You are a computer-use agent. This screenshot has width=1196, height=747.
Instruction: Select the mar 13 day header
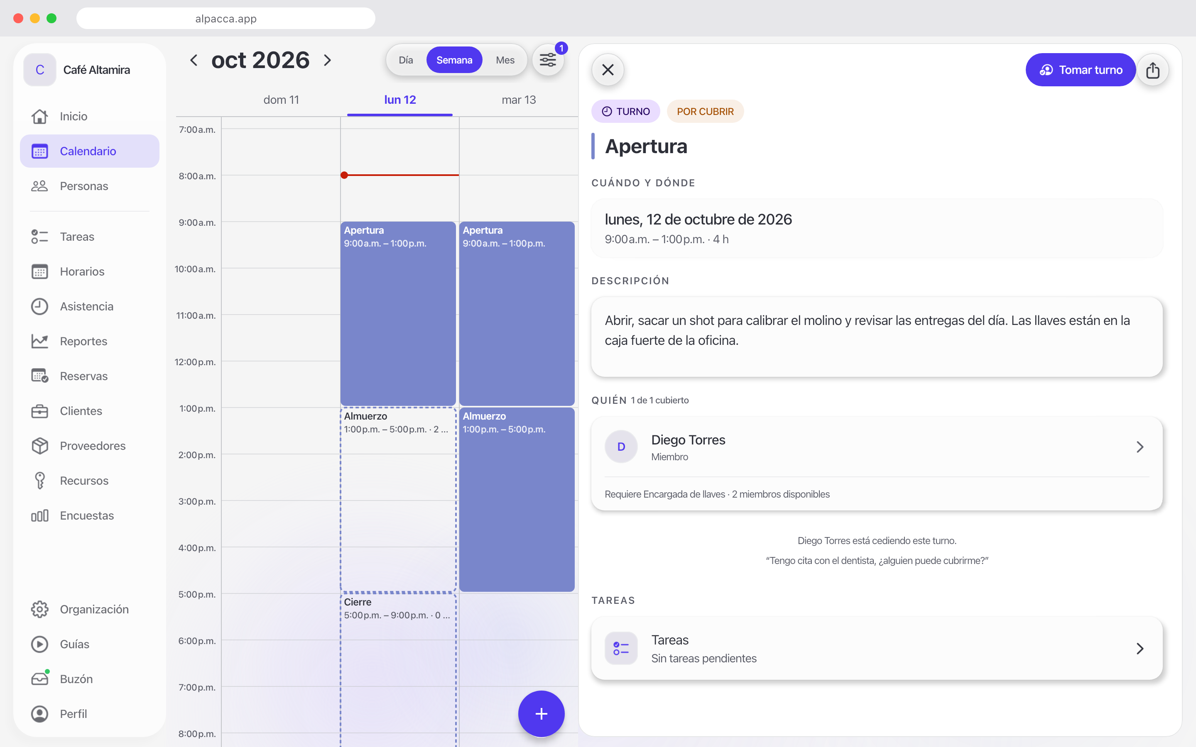pos(518,100)
